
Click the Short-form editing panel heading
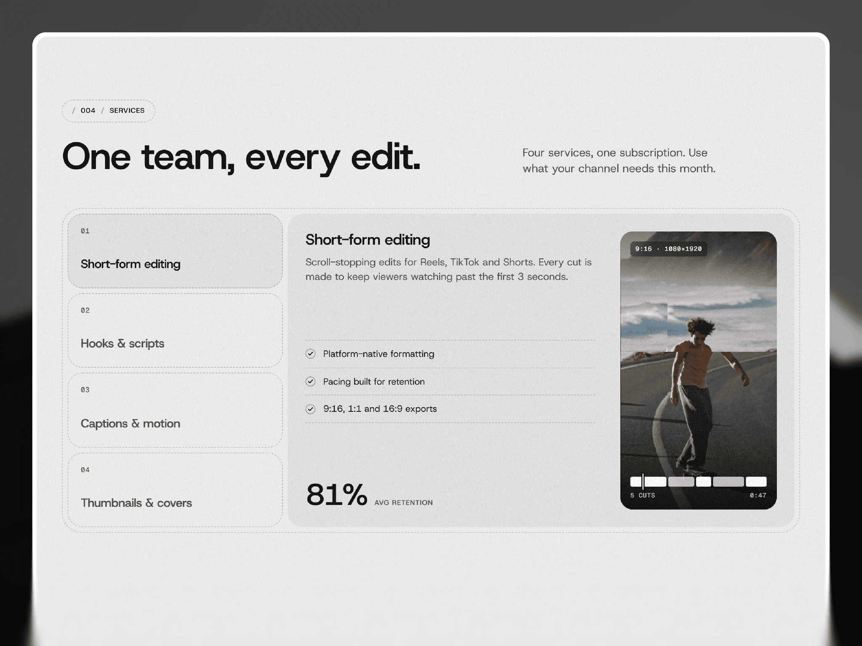pos(367,240)
